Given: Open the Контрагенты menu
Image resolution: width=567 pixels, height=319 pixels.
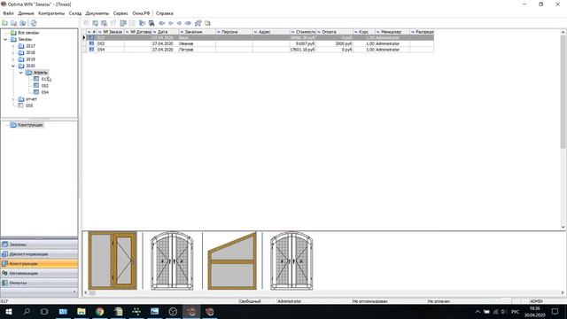Looking at the screenshot, I should pyautogui.click(x=51, y=13).
